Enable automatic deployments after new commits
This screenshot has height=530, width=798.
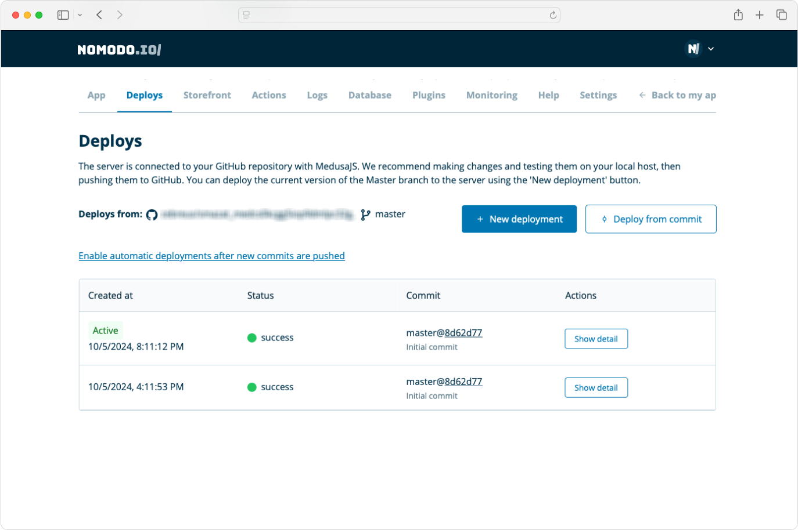[x=211, y=256]
